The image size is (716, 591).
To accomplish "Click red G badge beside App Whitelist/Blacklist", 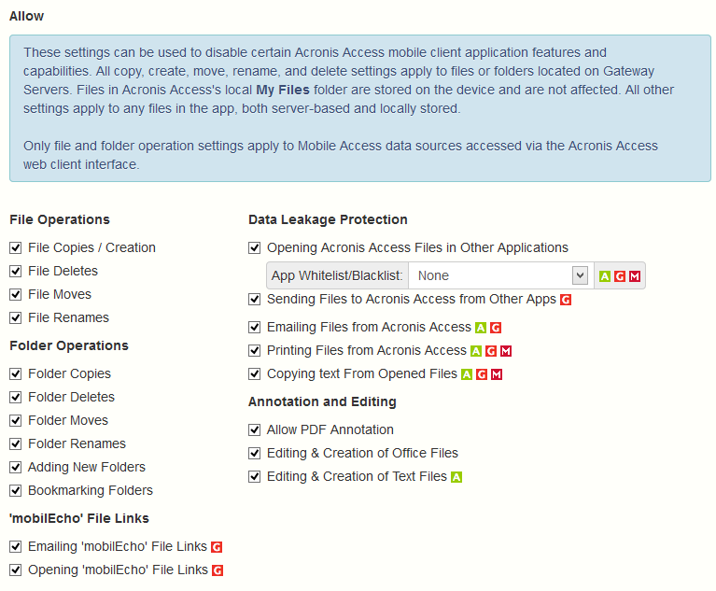I will pos(620,276).
